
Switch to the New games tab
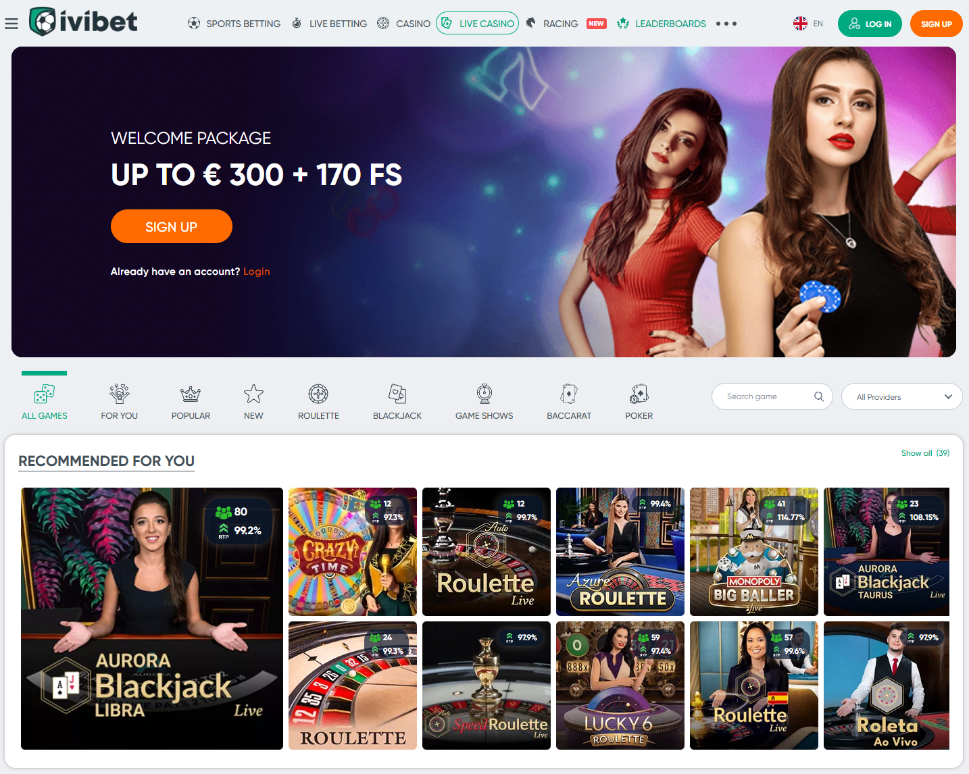pos(253,402)
